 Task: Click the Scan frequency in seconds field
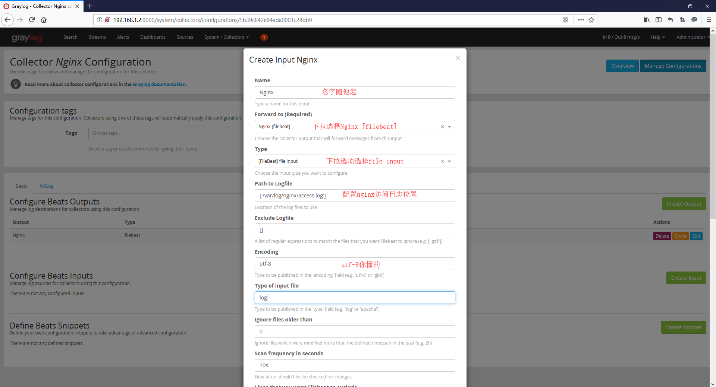(x=355, y=365)
